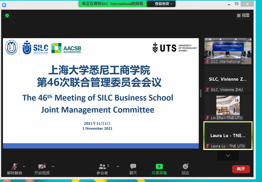
Task: Open the 聊天 chat panel
Action: click(x=133, y=169)
